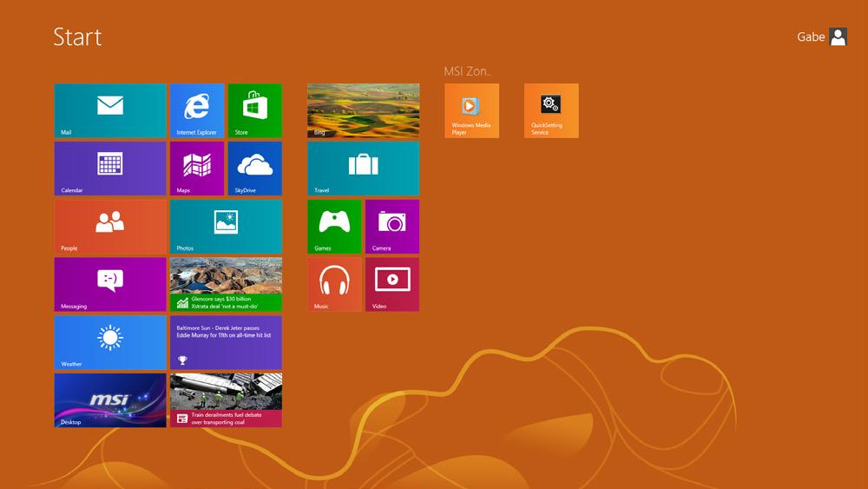The height and width of the screenshot is (489, 868).
Task: Open the People tile
Action: tap(110, 227)
